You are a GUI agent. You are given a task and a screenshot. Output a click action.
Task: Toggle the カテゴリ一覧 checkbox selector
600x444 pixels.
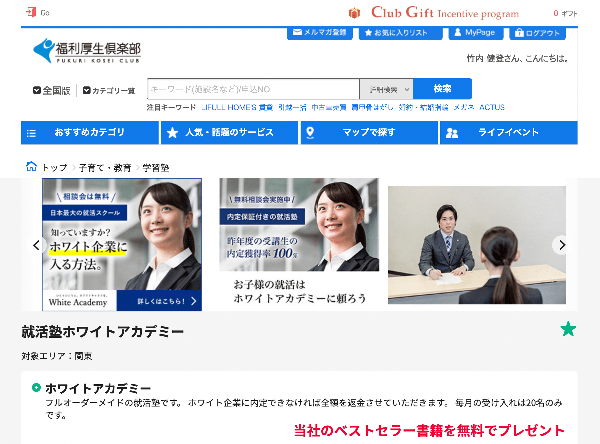pyautogui.click(x=86, y=90)
